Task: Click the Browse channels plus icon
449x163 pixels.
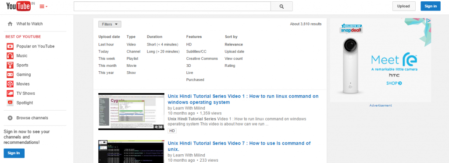Action: [10, 118]
